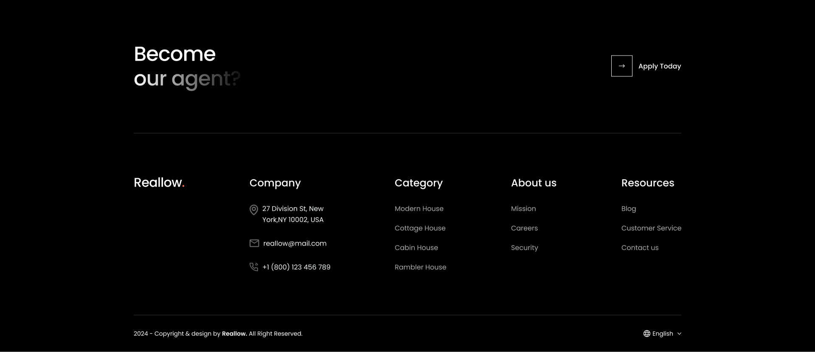Open the Modern House category
Viewport: 815px width, 352px height.
[419, 209]
